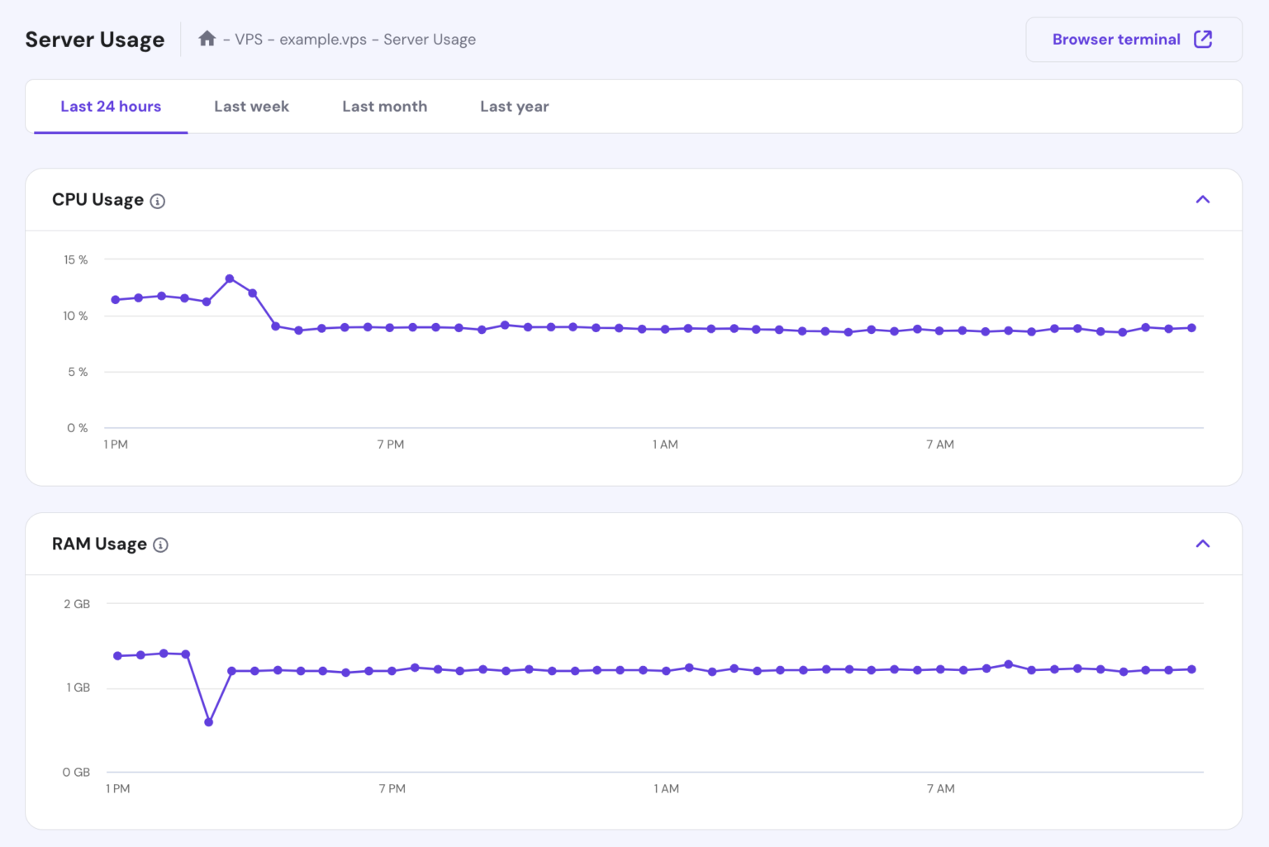Collapse the CPU Usage panel
Image resolution: width=1269 pixels, height=847 pixels.
tap(1203, 199)
